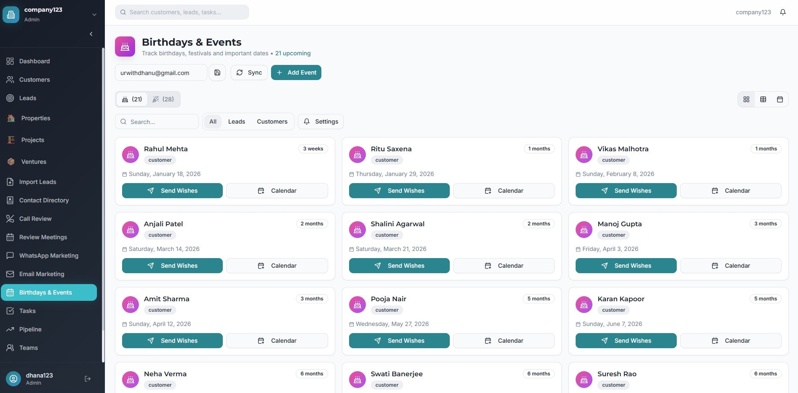Send Wishes to Pooja Nair
Image resolution: width=798 pixels, height=393 pixels.
(399, 341)
